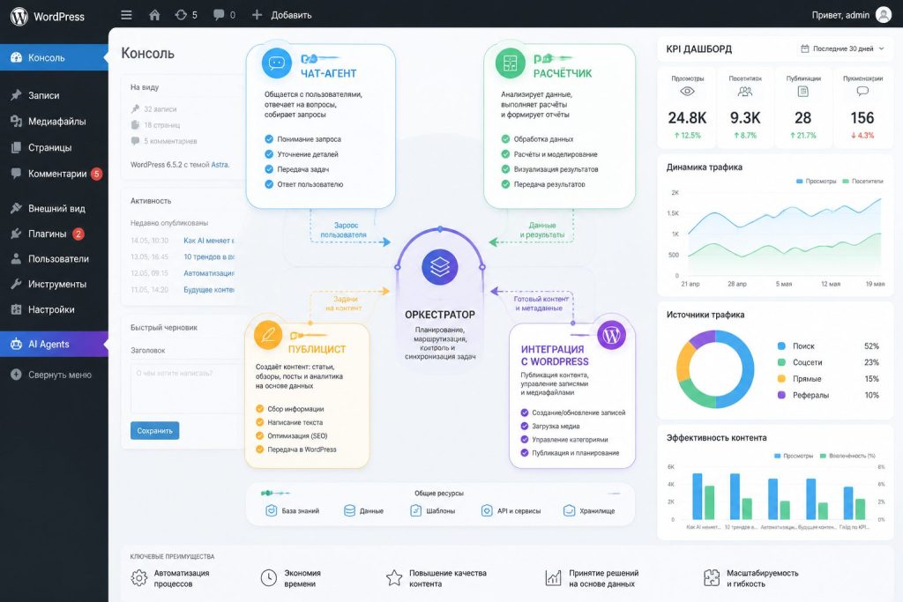Click the eye icon in the Просмотры KPI card
Screen dimensions: 903x602
(x=687, y=92)
